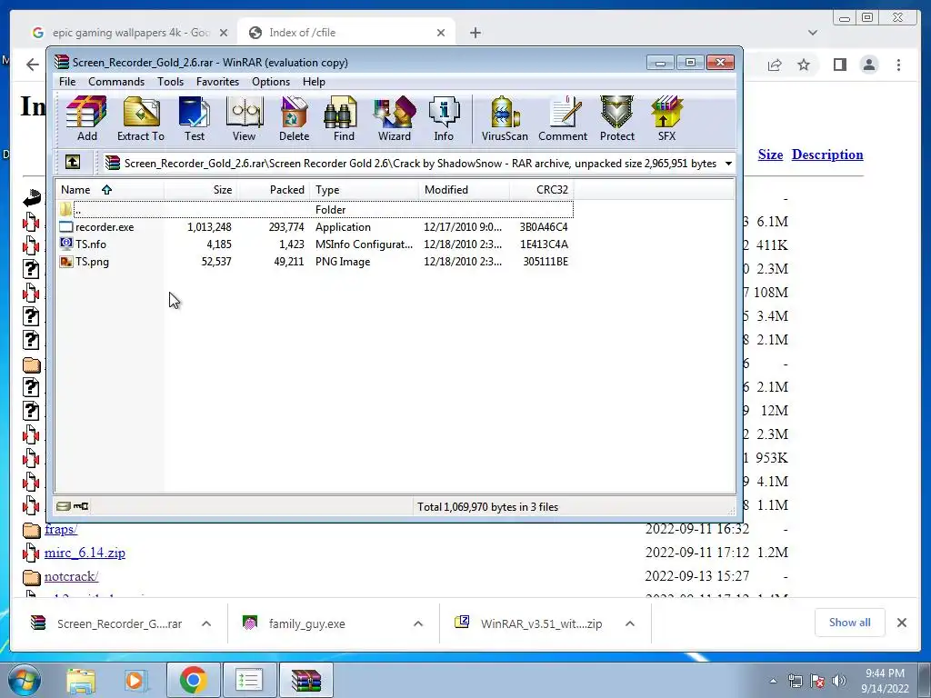Click the drive icon in WinRAR status bar
The width and height of the screenshot is (931, 698).
(63, 506)
